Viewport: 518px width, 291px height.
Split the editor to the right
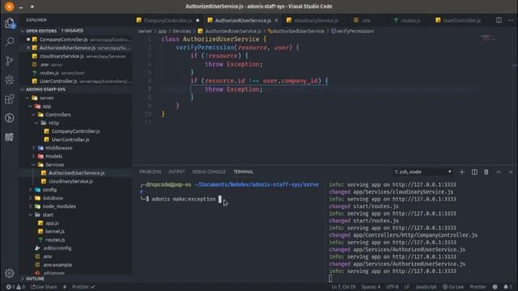[499, 20]
